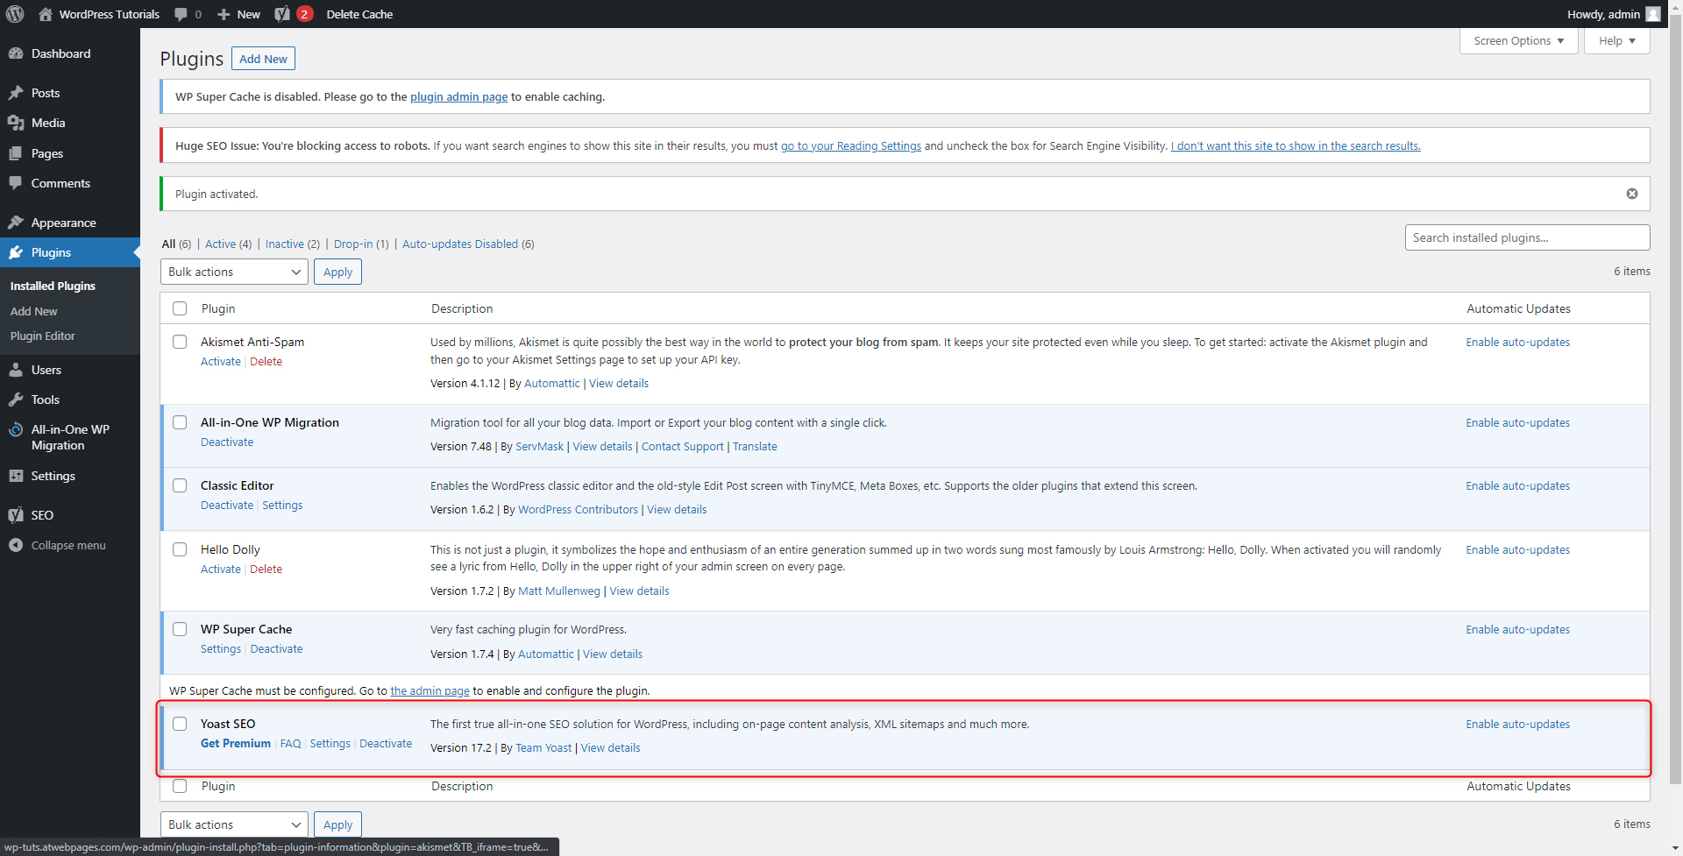Open Howdy, admin account menu
Viewport: 1683px width, 856px height.
click(1613, 14)
